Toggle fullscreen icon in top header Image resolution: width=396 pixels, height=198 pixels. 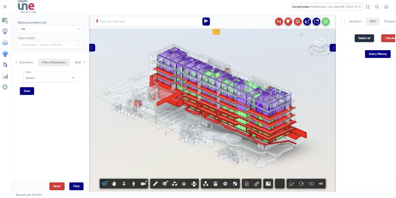pyautogui.click(x=368, y=7)
